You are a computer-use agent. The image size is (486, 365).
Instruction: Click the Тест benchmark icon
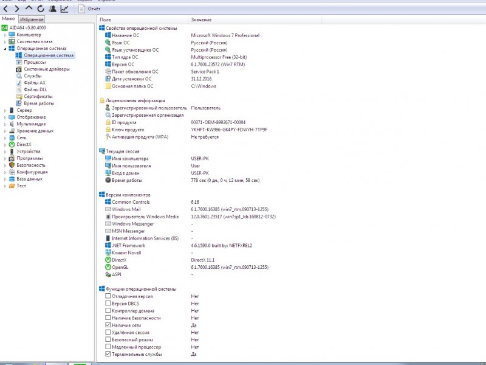pyautogui.click(x=12, y=186)
